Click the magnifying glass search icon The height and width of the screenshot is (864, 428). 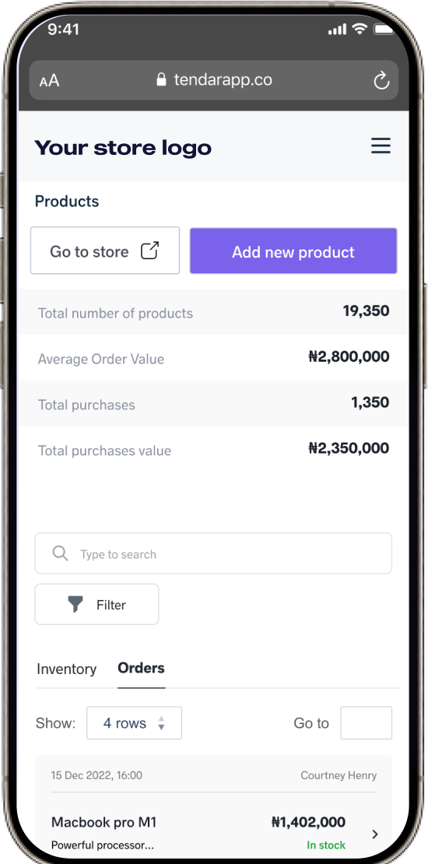pyautogui.click(x=60, y=553)
